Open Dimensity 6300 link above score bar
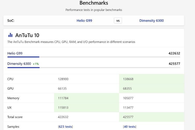This screenshot has width=195, height=130. tap(19, 64)
